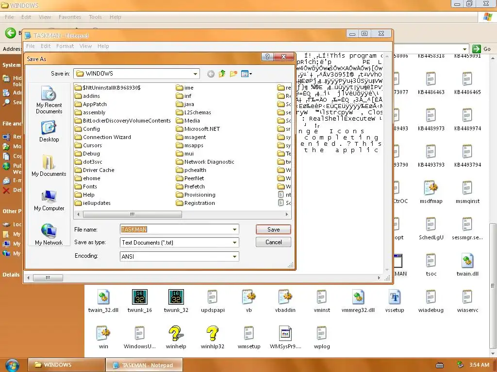Image resolution: width=497 pixels, height=372 pixels.
Task: Select My Documents in places bar
Action: pos(49,166)
